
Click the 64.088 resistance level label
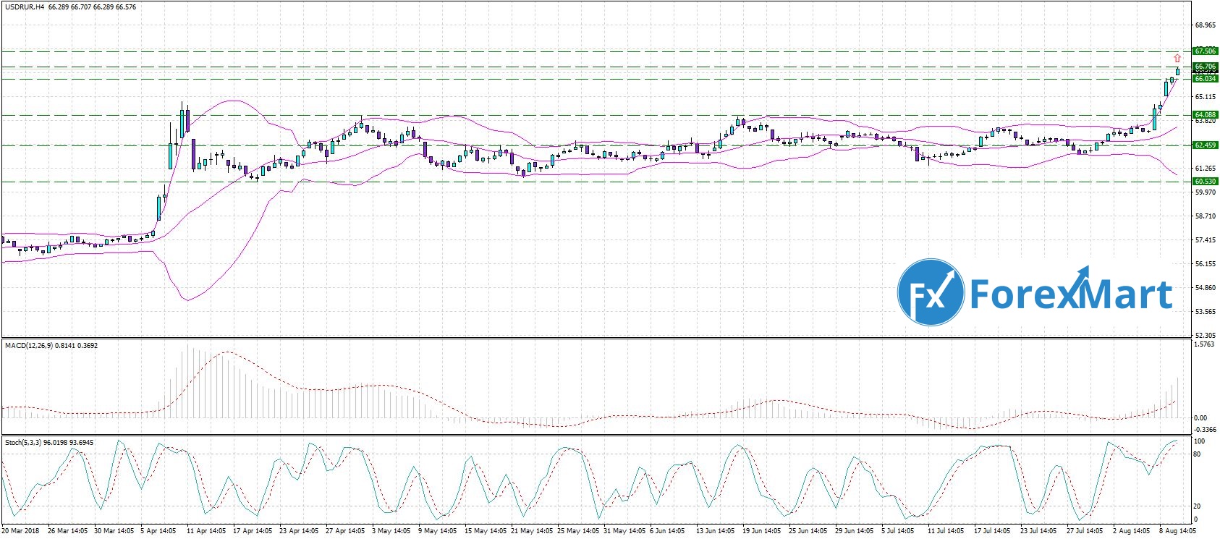pyautogui.click(x=1205, y=115)
